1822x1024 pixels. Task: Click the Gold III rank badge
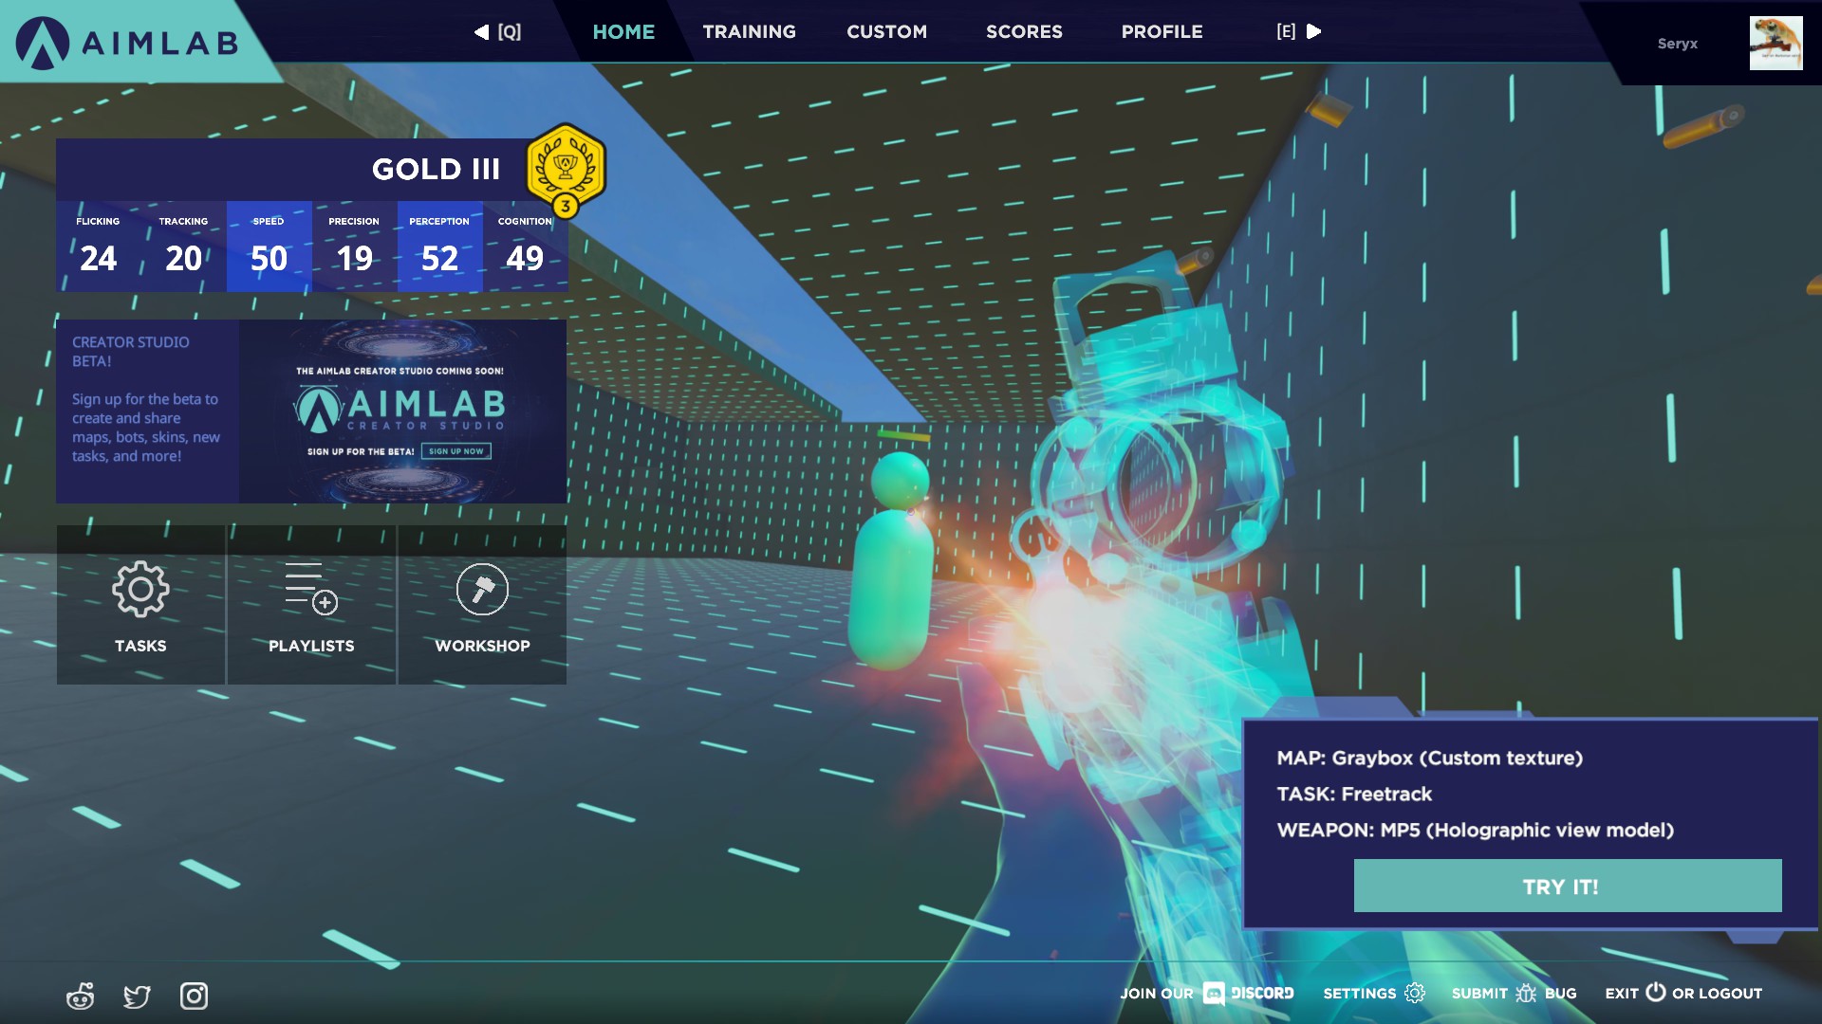point(566,171)
